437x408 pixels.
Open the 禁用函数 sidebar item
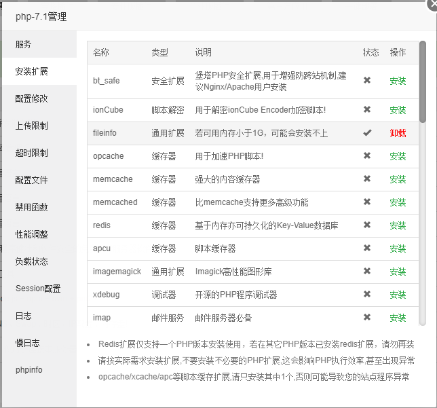pos(32,207)
